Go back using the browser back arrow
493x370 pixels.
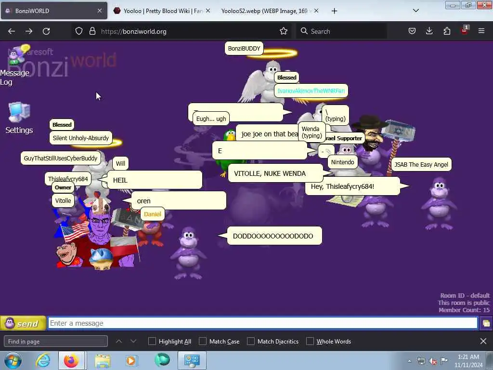click(12, 31)
